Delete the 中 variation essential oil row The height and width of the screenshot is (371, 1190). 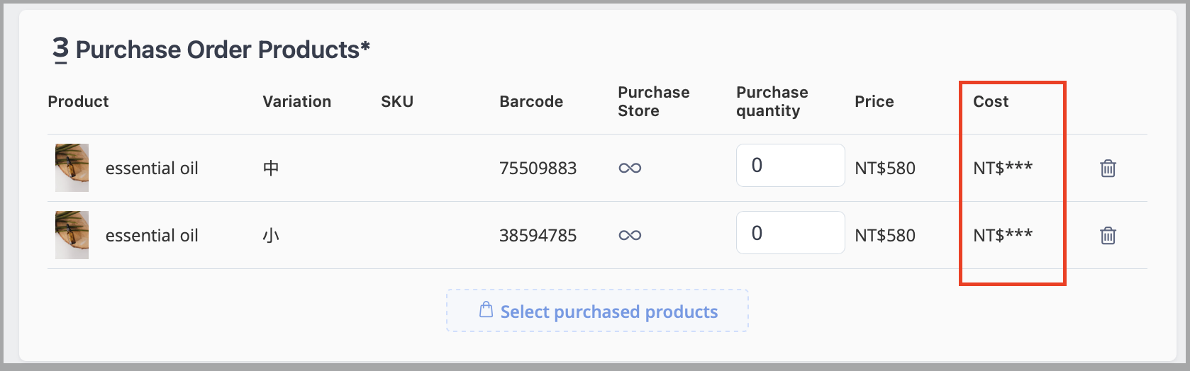pos(1108,168)
